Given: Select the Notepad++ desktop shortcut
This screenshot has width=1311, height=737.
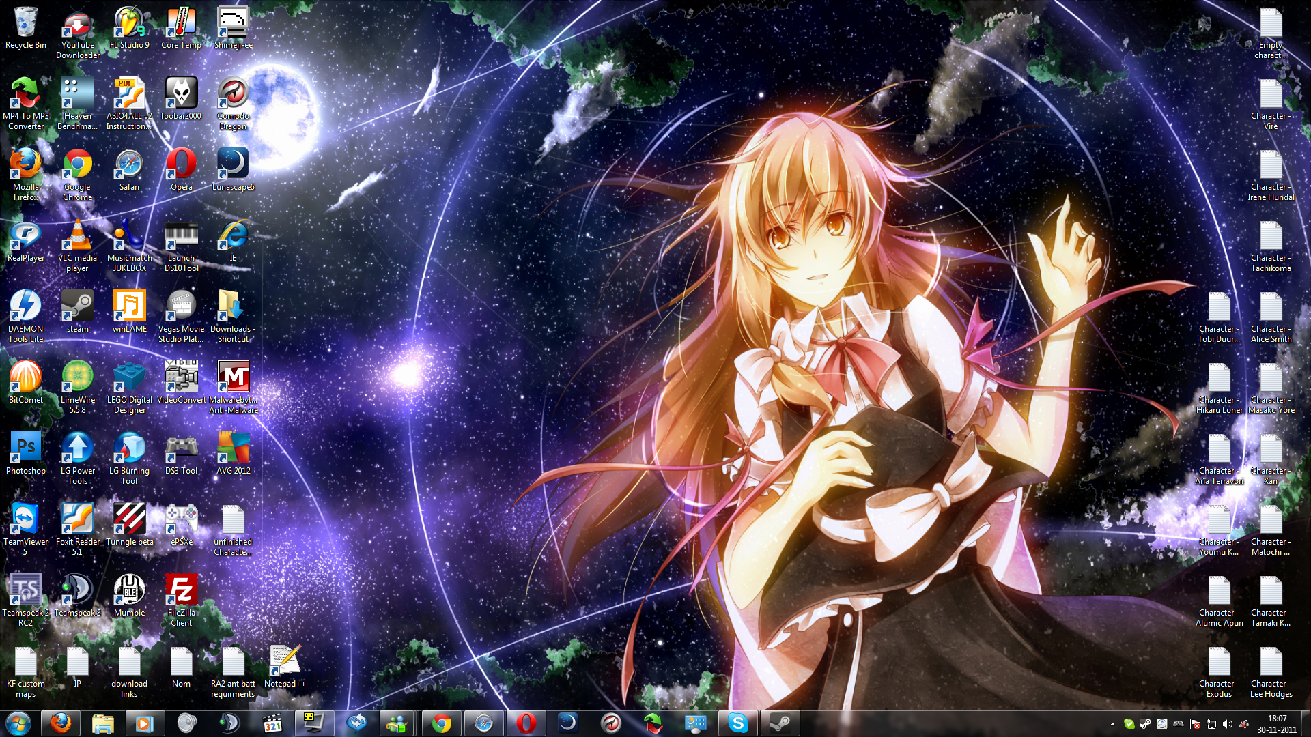Looking at the screenshot, I should [285, 666].
